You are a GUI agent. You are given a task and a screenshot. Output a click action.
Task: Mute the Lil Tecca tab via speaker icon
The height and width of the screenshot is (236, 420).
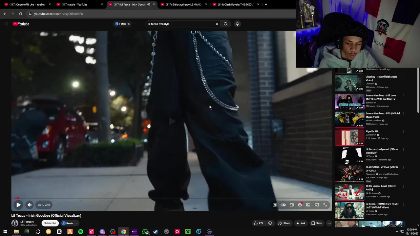pos(148,5)
